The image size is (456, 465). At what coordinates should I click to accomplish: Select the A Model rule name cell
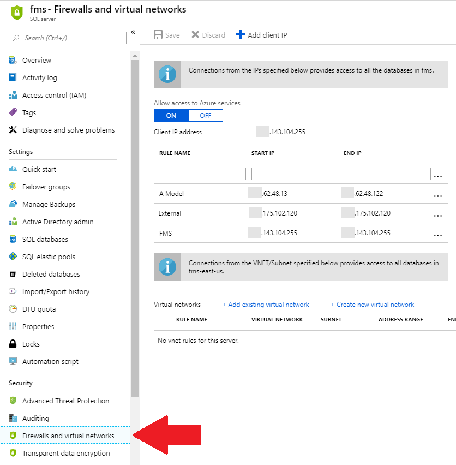(172, 194)
